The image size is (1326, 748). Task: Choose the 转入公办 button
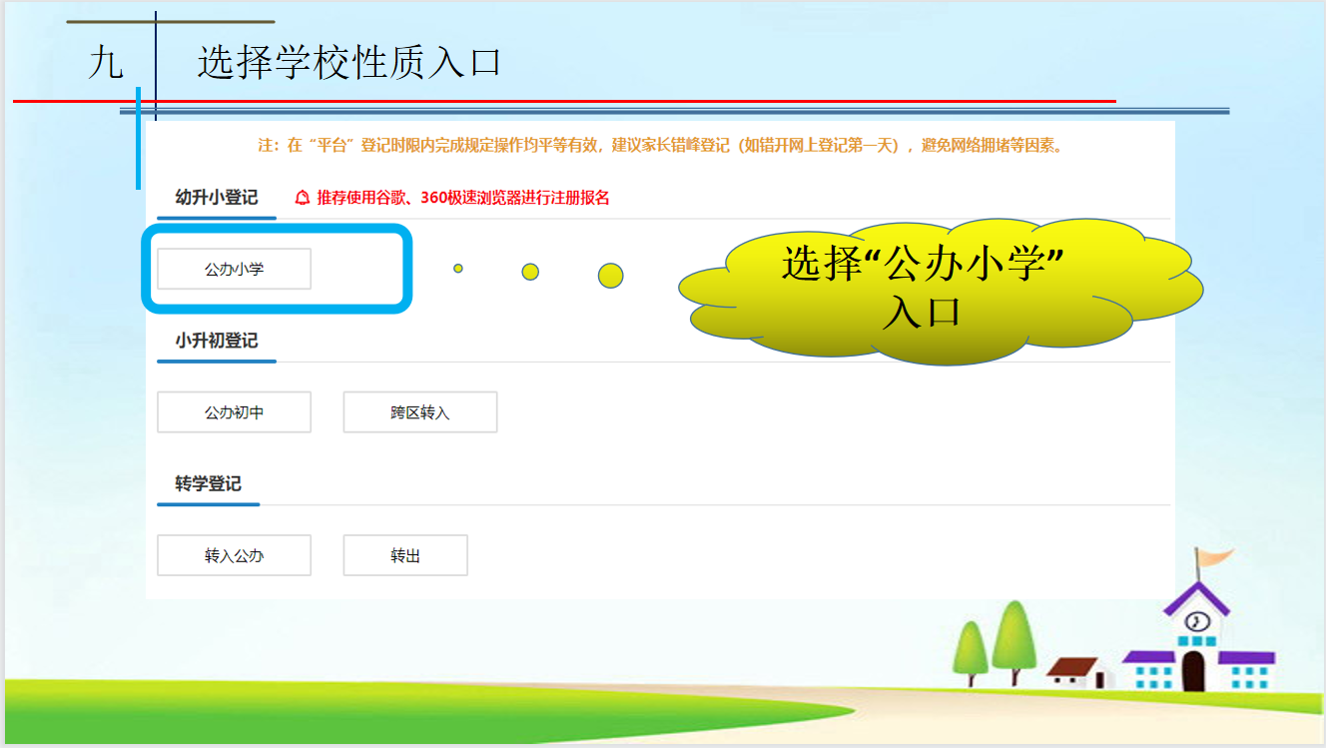(x=234, y=556)
